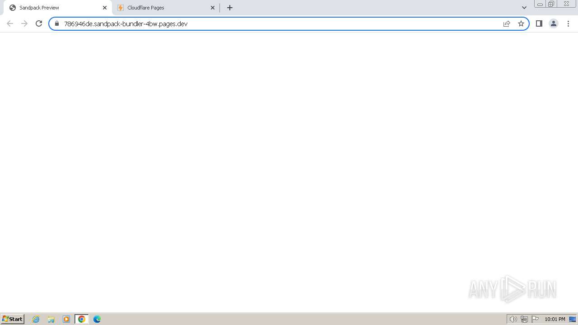View site security lock information
Screen dimensions: 578x325
coord(57,23)
